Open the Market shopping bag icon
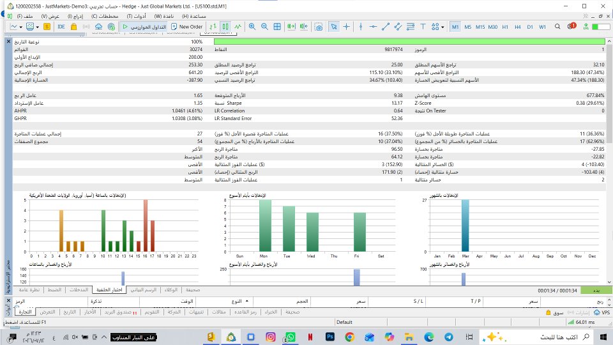Screen dimensions: 613x345 73,27
